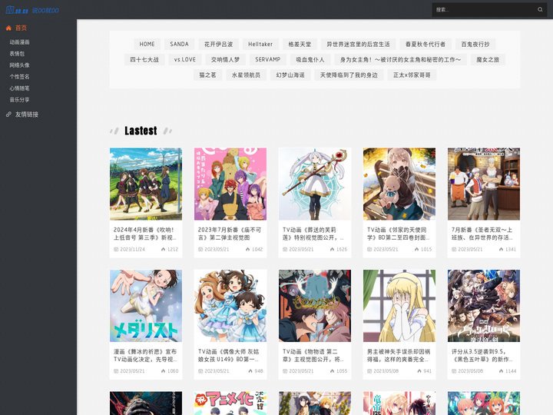Open thumbnail of 舞冰的祈愿 post

coord(146,306)
